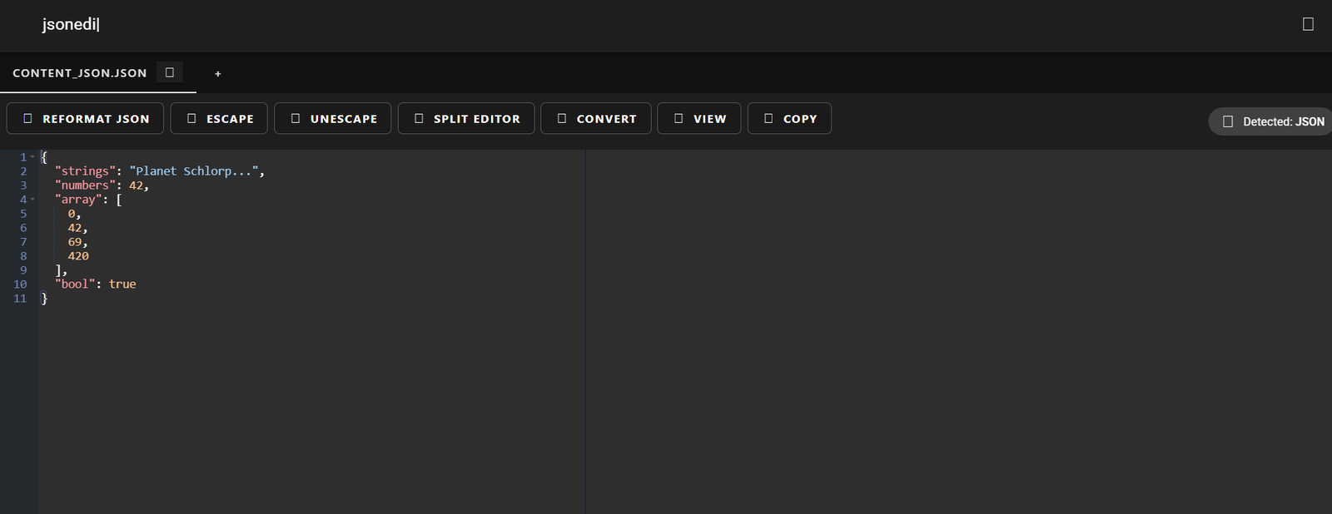
Task: Open the Convert options
Action: coord(596,119)
